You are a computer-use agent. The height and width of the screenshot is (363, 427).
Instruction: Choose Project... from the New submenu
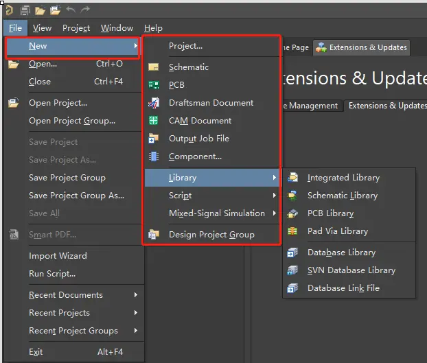point(212,46)
